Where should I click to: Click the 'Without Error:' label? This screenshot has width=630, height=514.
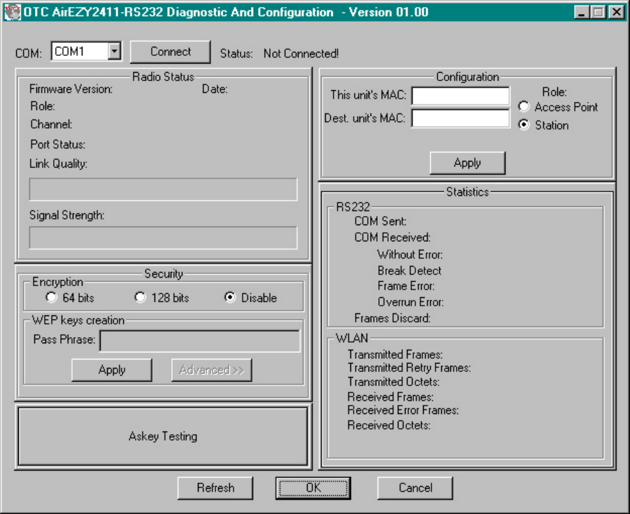(x=410, y=255)
